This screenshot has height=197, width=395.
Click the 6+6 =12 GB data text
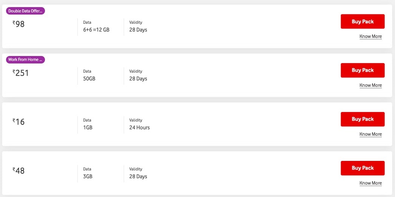[96, 30]
